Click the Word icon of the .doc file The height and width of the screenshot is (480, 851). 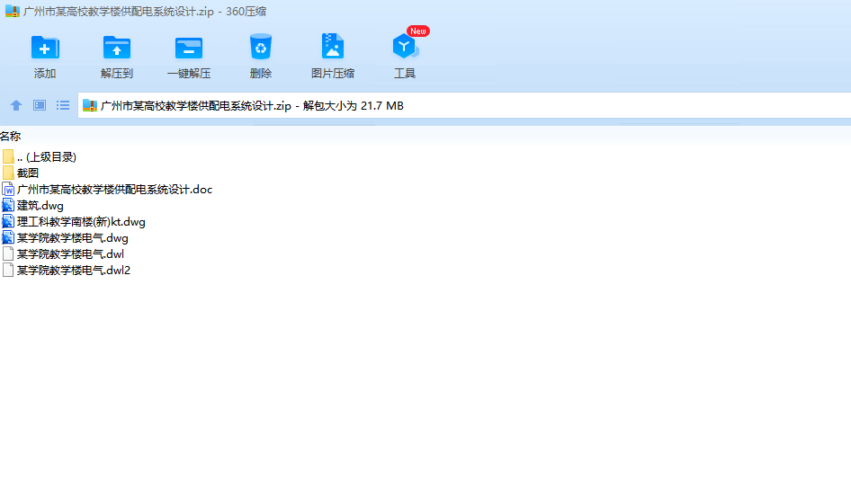pos(8,190)
